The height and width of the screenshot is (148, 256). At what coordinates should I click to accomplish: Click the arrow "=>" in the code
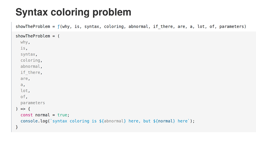click(23, 109)
